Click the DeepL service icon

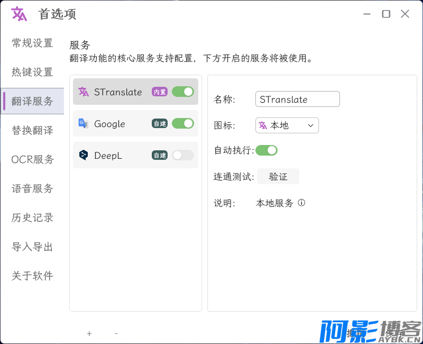[x=84, y=155]
